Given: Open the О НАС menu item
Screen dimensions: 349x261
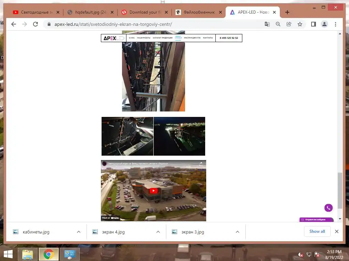Looking at the screenshot, I should coord(132,38).
